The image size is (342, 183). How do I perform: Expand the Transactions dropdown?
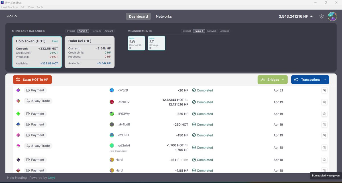click(x=310, y=80)
